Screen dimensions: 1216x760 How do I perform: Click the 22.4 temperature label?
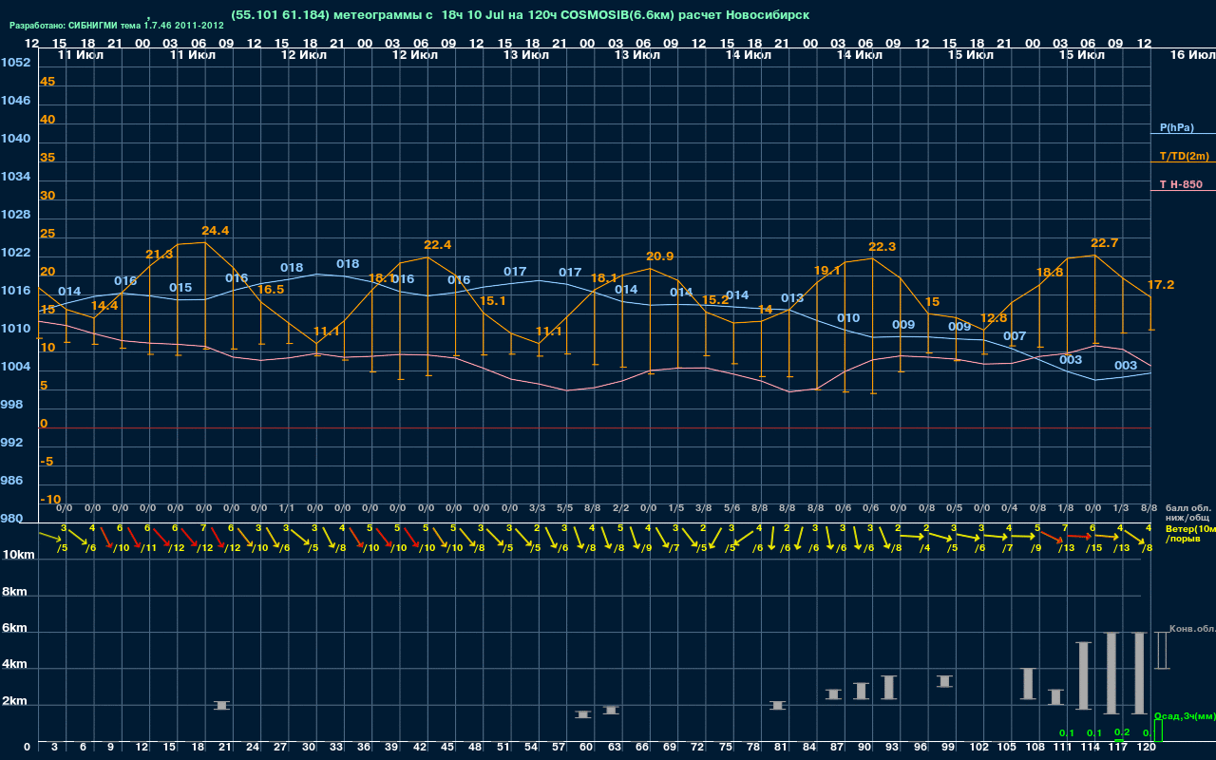tap(437, 244)
